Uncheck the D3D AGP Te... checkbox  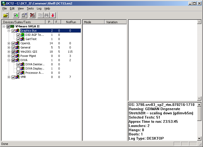coord(18,35)
